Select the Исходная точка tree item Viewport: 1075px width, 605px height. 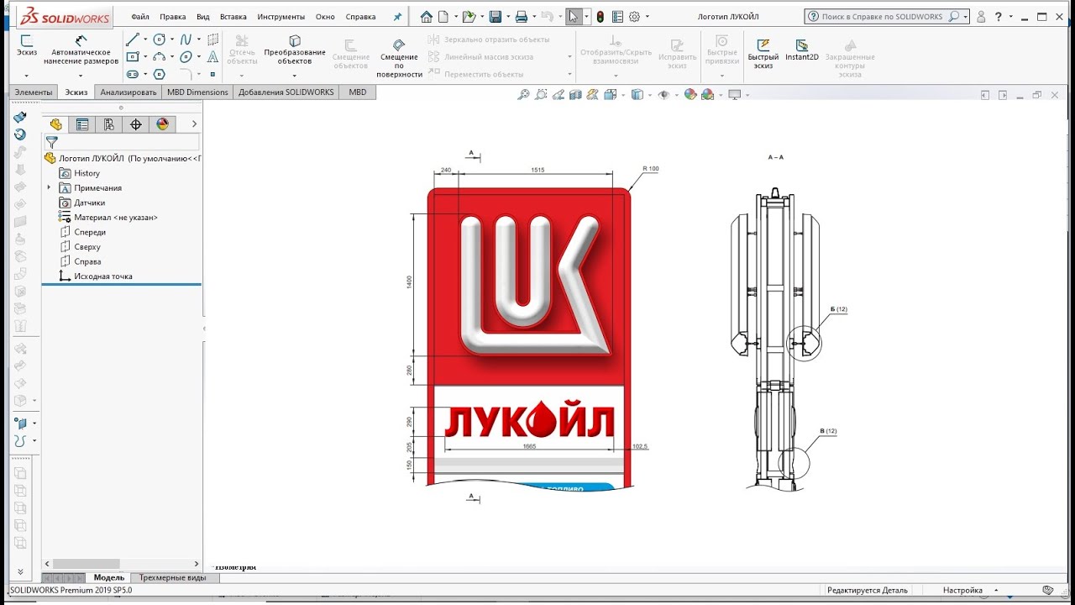pos(103,276)
